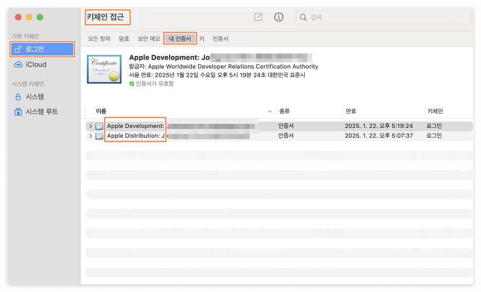Click the green zoom window button
Image resolution: width=481 pixels, height=292 pixels.
(x=40, y=17)
